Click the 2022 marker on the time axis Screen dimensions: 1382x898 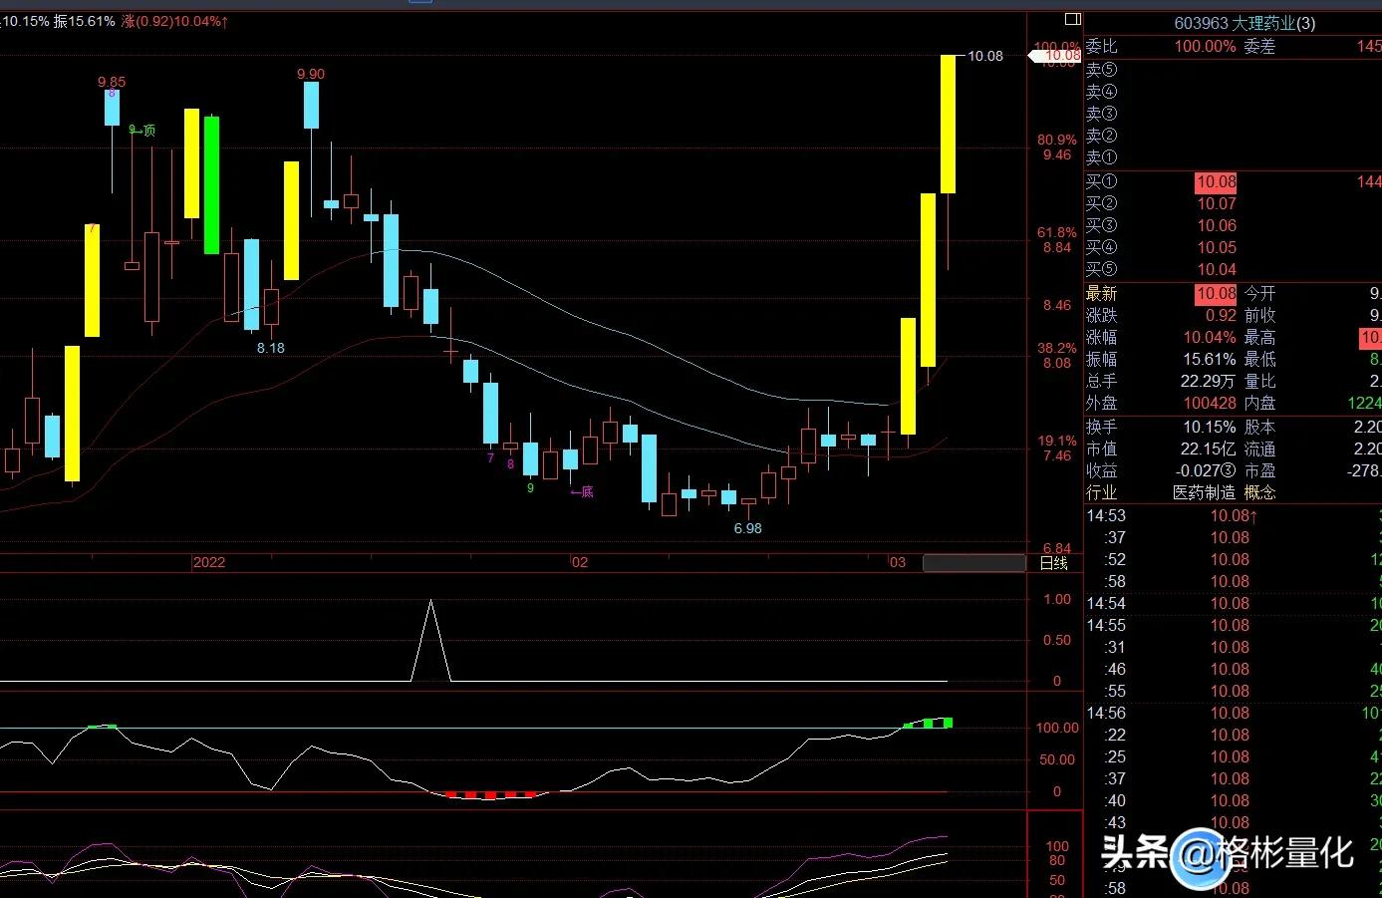point(209,562)
